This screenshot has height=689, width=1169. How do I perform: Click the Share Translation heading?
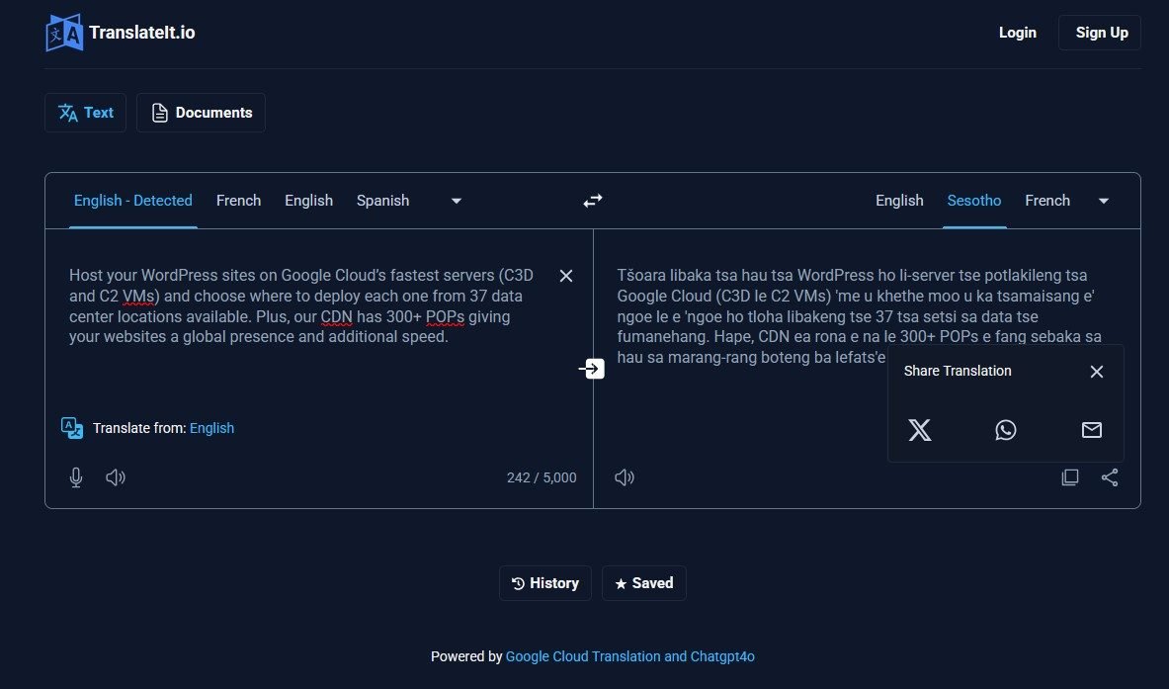958,371
